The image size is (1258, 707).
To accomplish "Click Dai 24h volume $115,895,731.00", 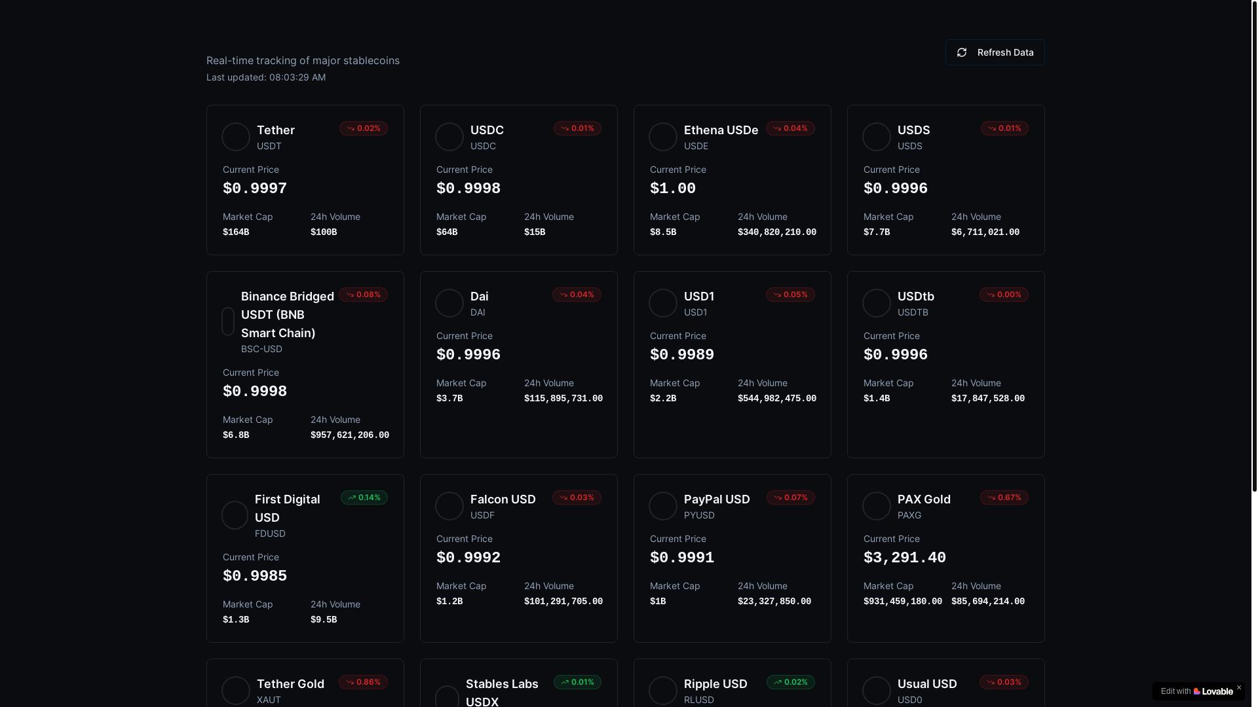I will 563,399.
